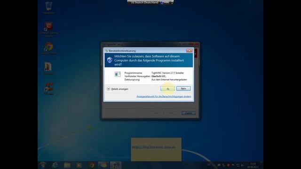Open the folder shortcut below the Chrome icon

pos(48,68)
